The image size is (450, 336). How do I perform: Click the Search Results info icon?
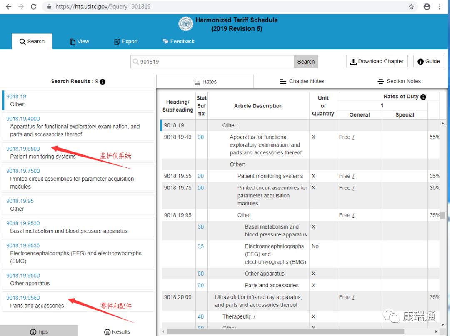point(102,82)
